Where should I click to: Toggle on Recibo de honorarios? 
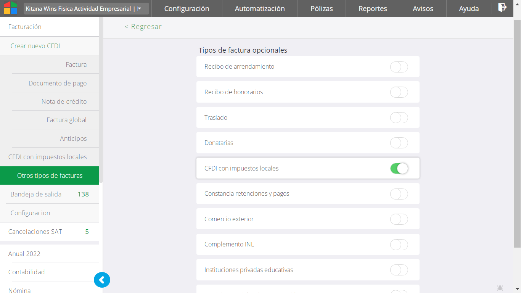tap(399, 92)
